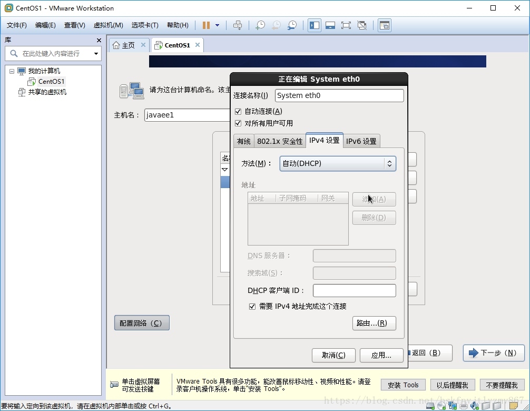Click the 路由...(R) button
This screenshot has height=411, width=530.
pyautogui.click(x=374, y=324)
